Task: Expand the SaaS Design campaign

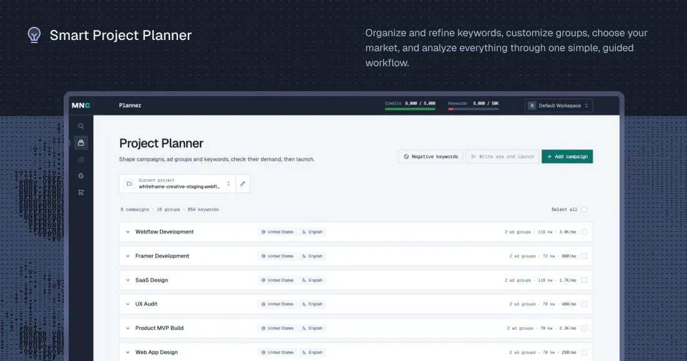Action: point(128,280)
